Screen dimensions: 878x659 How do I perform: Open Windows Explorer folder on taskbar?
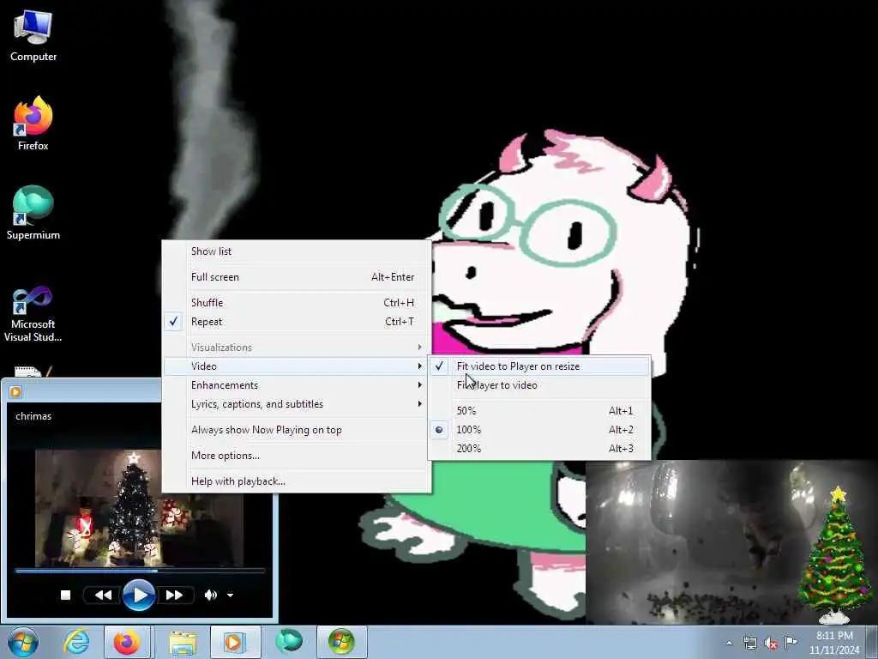(x=183, y=642)
